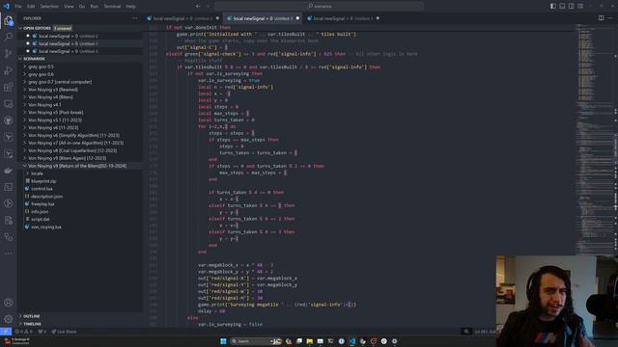Open File Explorer from the taskbar

[309, 341]
